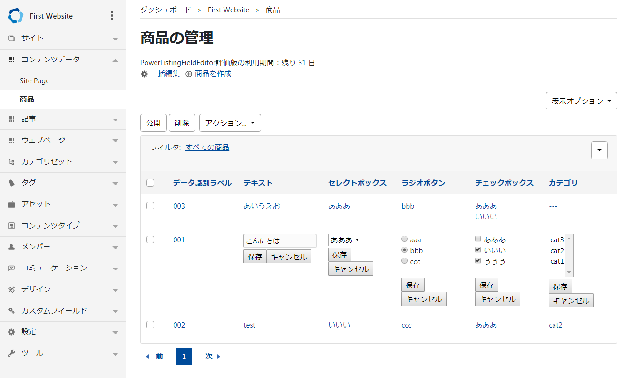Open 商品 in the sidebar submenu
Screen dimensions: 632x378
pyautogui.click(x=27, y=99)
